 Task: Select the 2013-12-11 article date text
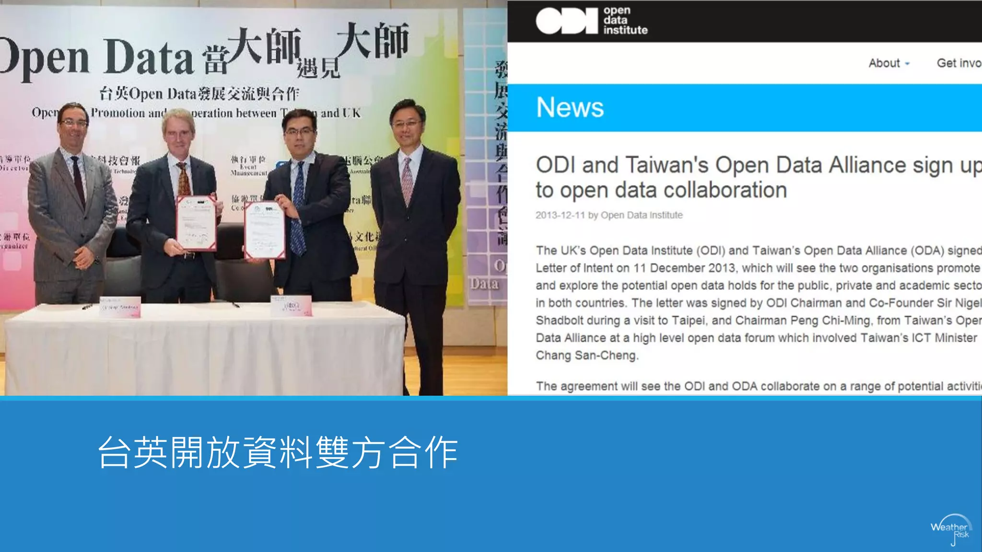560,215
